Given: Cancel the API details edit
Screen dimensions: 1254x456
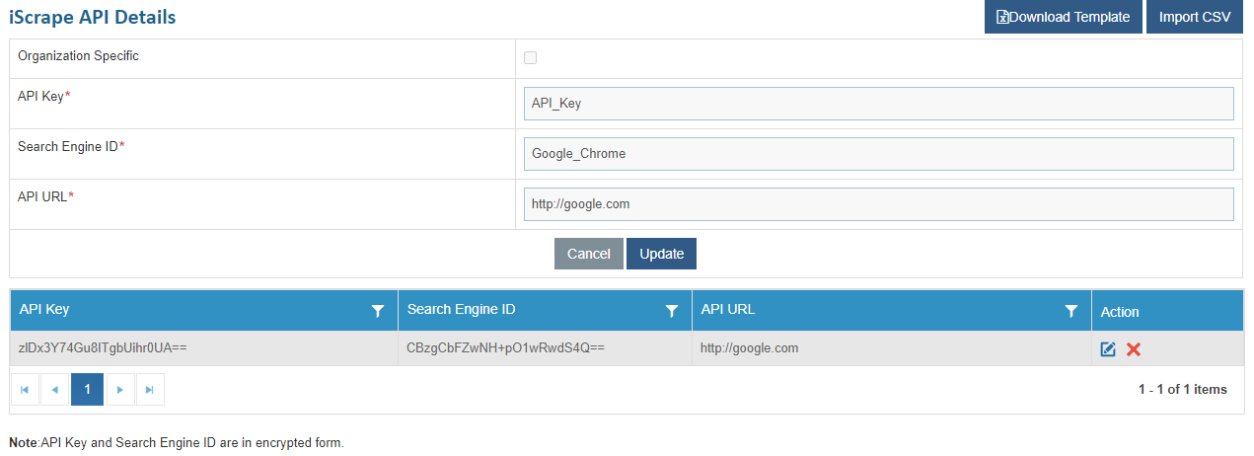Looking at the screenshot, I should click(588, 254).
